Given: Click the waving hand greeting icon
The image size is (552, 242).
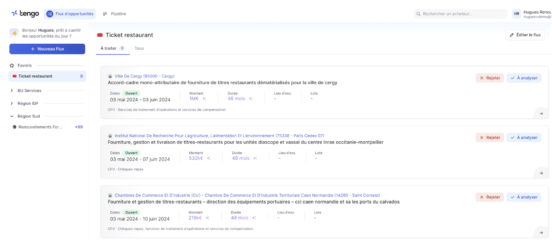Looking at the screenshot, I should (14, 33).
